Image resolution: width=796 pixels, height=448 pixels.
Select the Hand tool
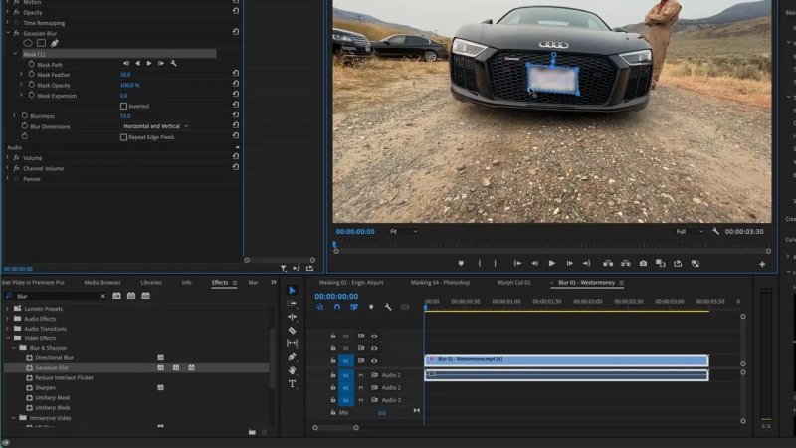(292, 370)
